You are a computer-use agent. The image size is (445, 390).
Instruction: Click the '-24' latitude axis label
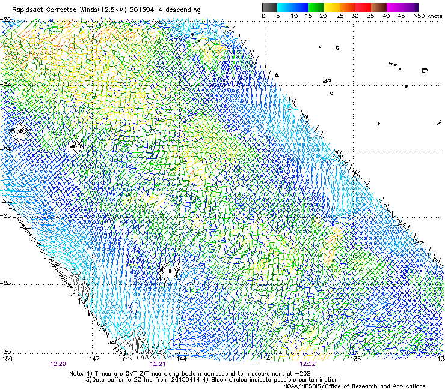[6, 149]
